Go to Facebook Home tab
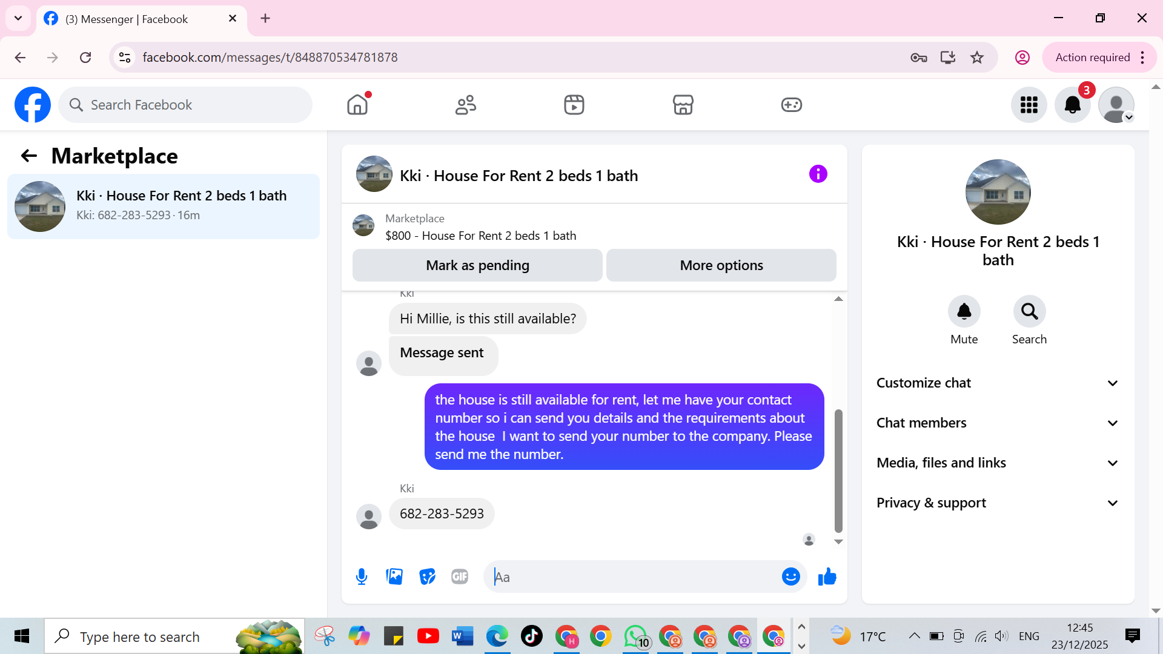This screenshot has width=1163, height=654. coord(357,105)
